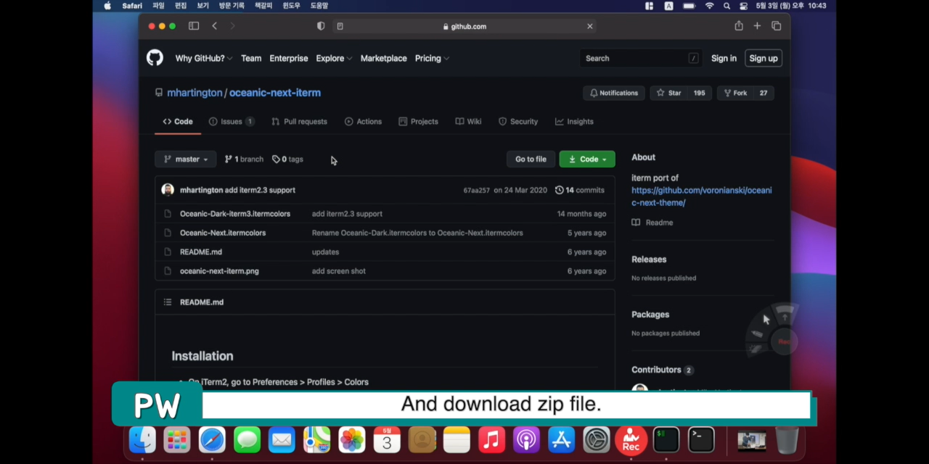The height and width of the screenshot is (464, 929).
Task: Switch to the Security tab
Action: coord(518,122)
